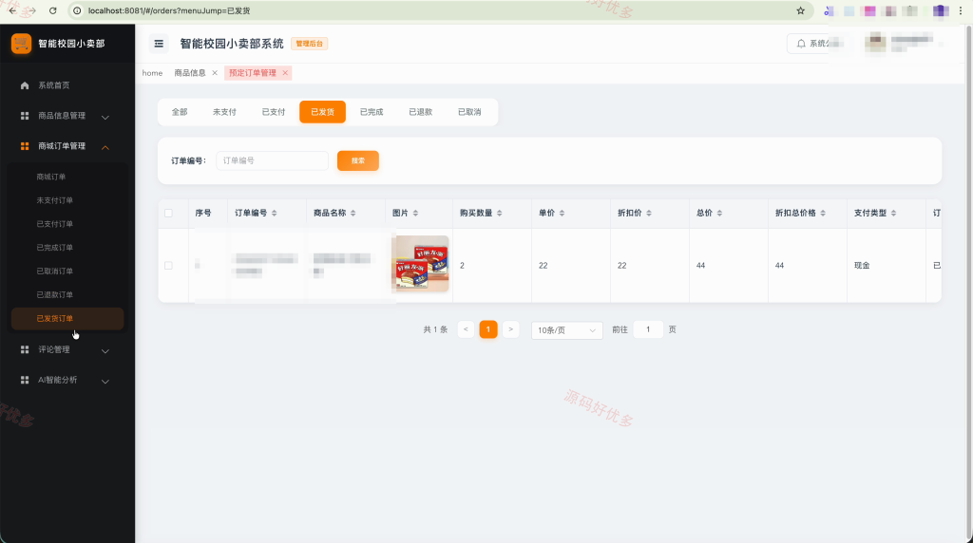Screen dimensions: 973x543
Task: Click the browser address bar URL
Action: click(x=169, y=10)
